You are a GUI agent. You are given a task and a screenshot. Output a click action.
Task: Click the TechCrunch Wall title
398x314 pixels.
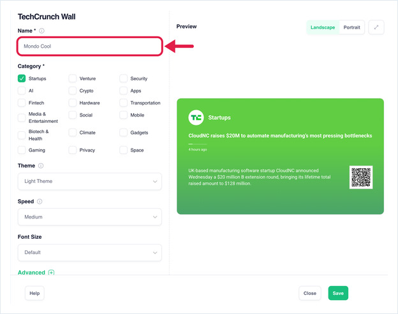coord(47,17)
